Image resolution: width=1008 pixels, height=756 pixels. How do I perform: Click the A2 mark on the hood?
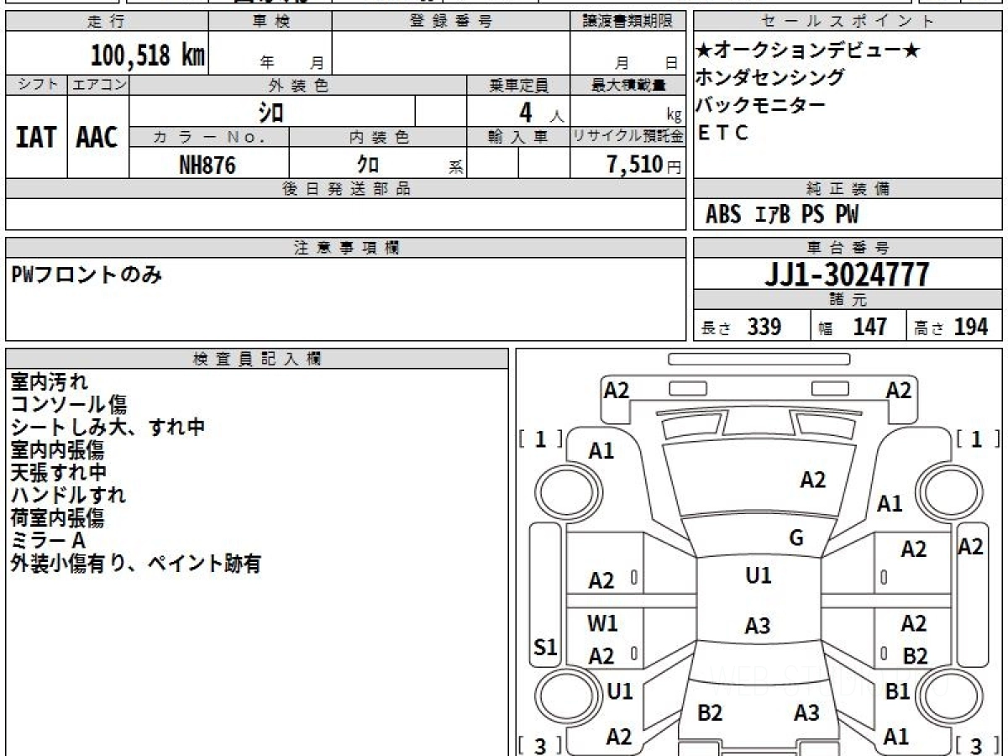click(812, 480)
